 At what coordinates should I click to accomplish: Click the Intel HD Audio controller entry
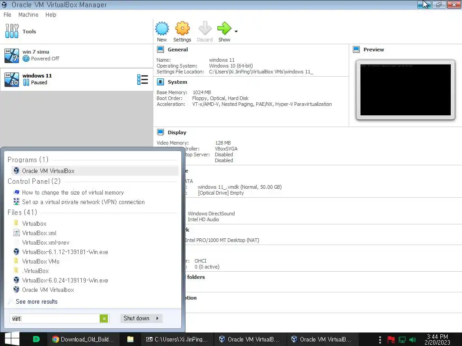[203, 219]
